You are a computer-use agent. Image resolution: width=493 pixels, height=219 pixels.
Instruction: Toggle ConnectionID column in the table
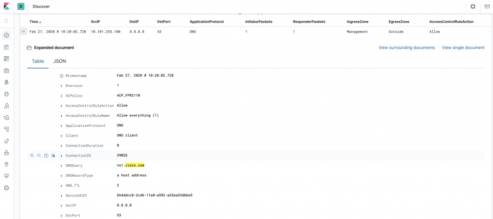point(46,156)
